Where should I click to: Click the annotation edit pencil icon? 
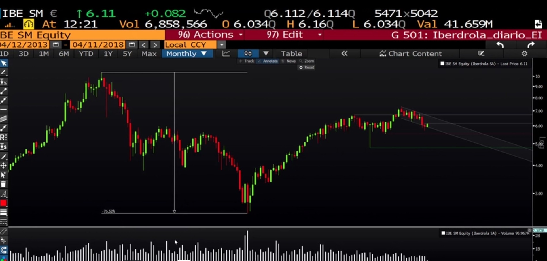click(x=481, y=53)
